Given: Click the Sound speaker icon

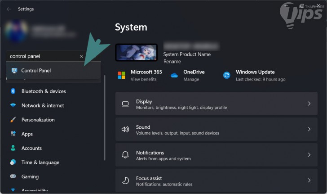Looking at the screenshot, I should [125, 129].
